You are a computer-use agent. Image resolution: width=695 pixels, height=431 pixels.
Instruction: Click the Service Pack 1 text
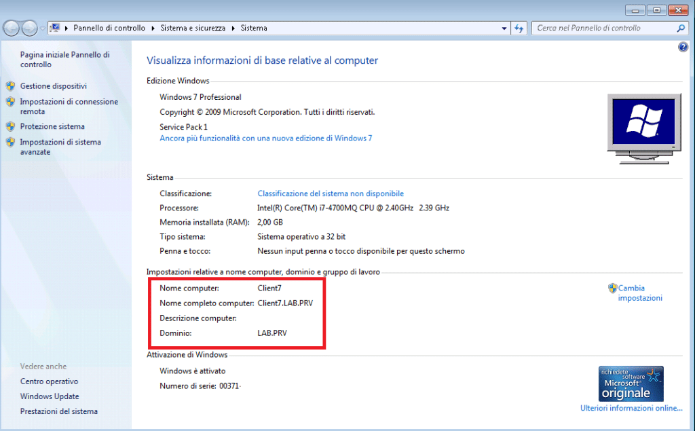tap(183, 127)
